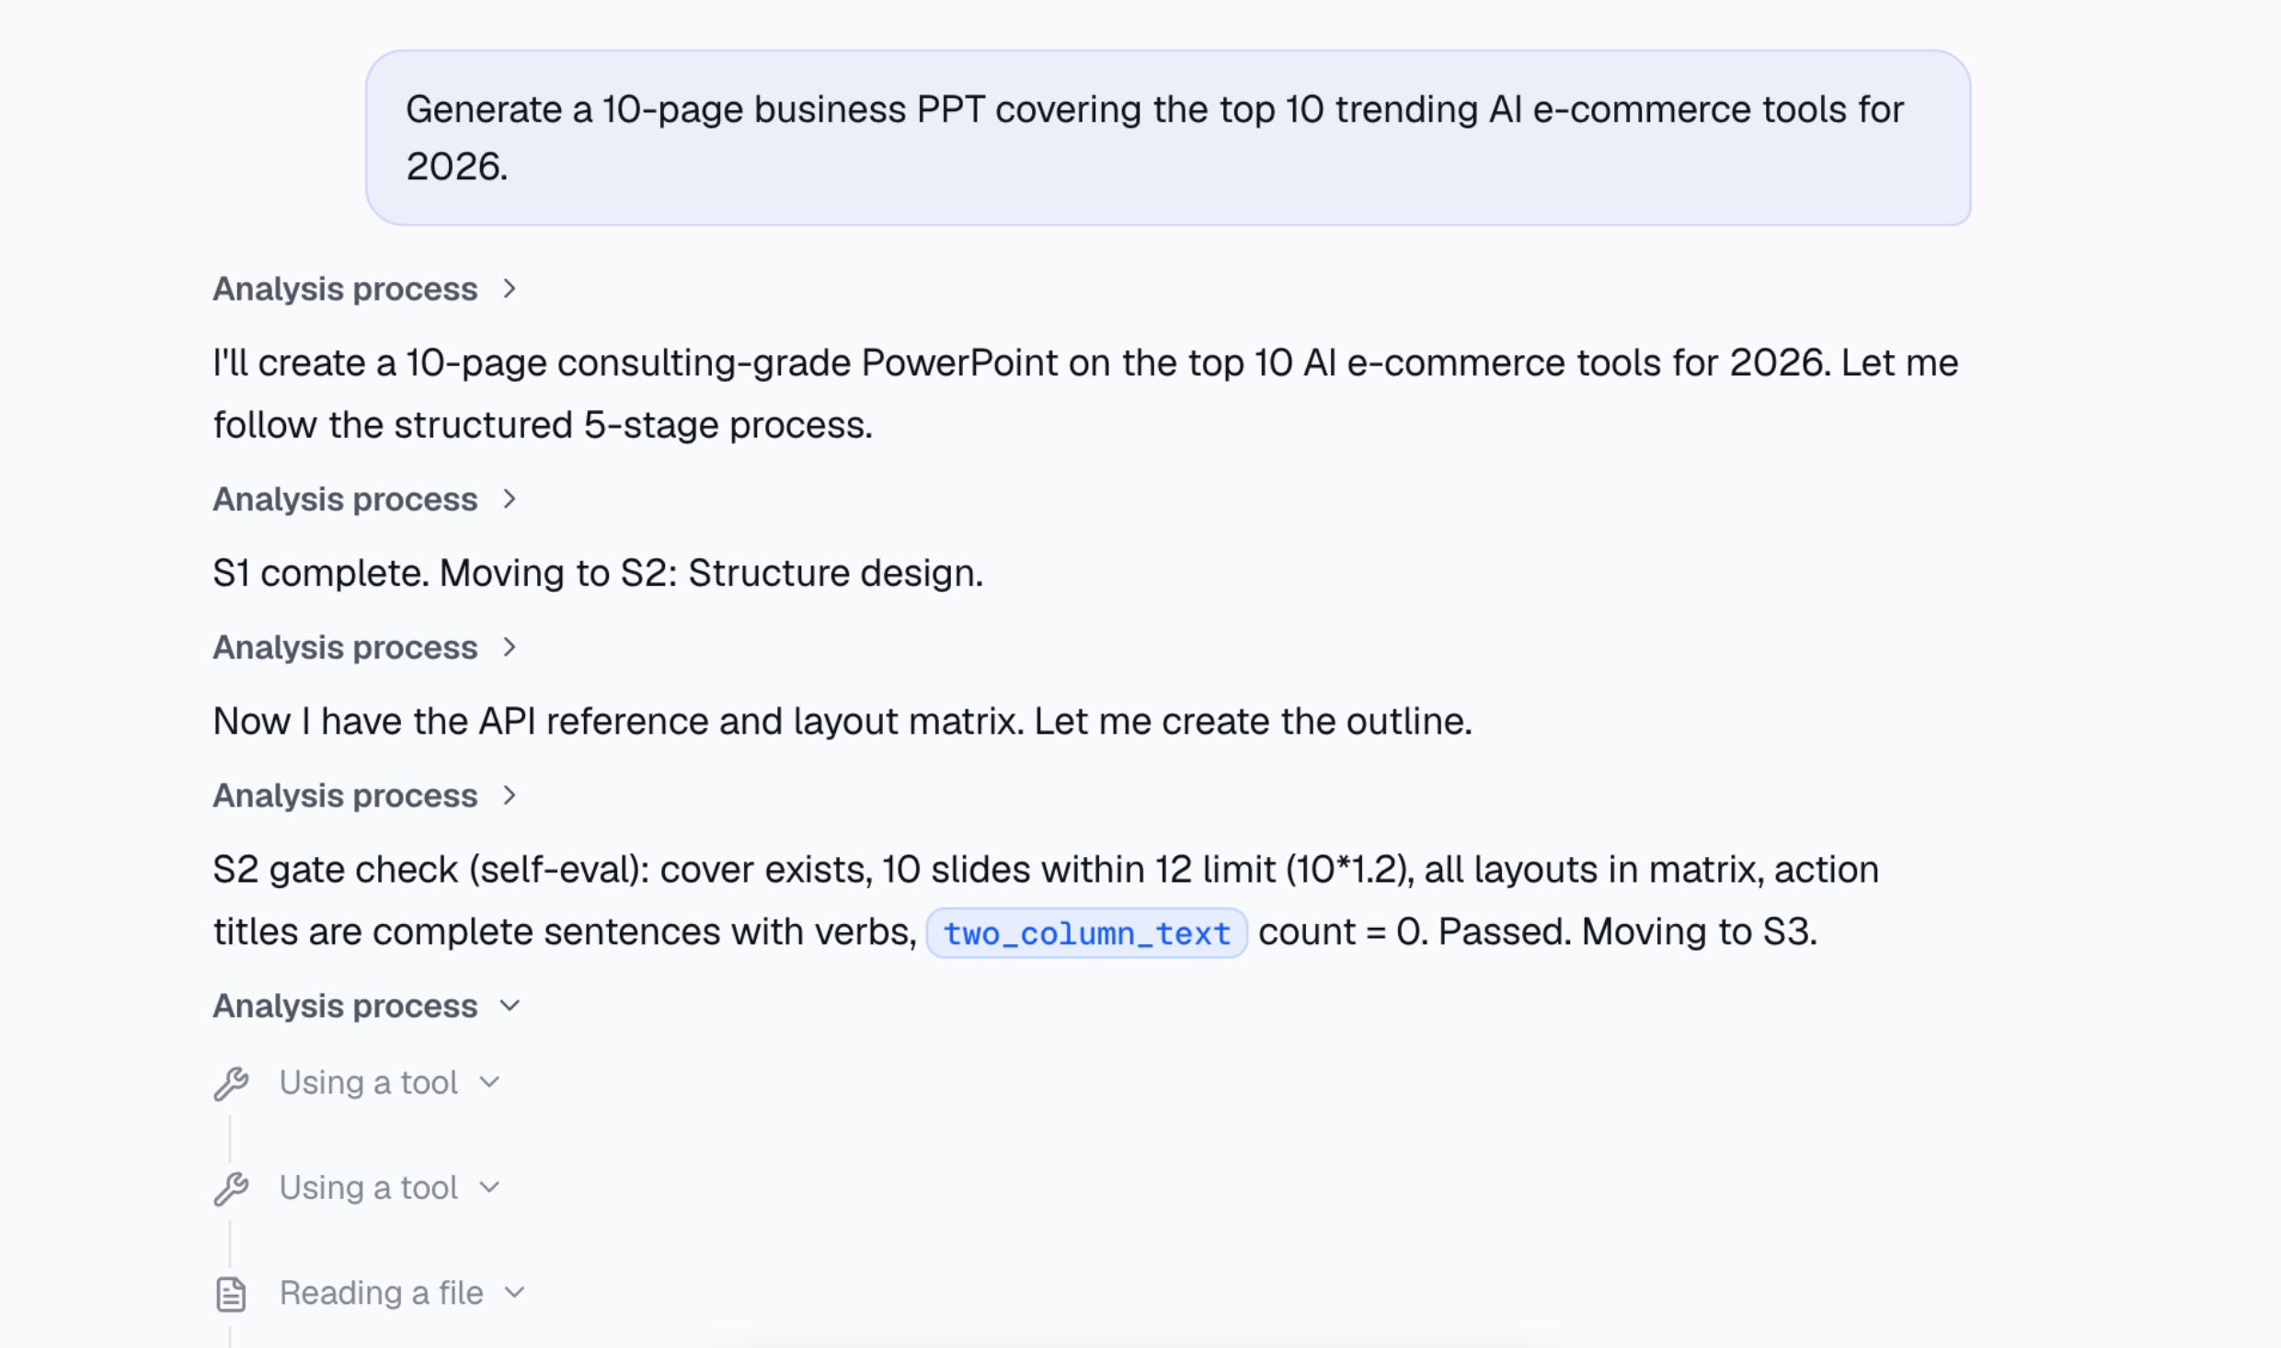Toggle the first Using a tool chevron

(489, 1082)
